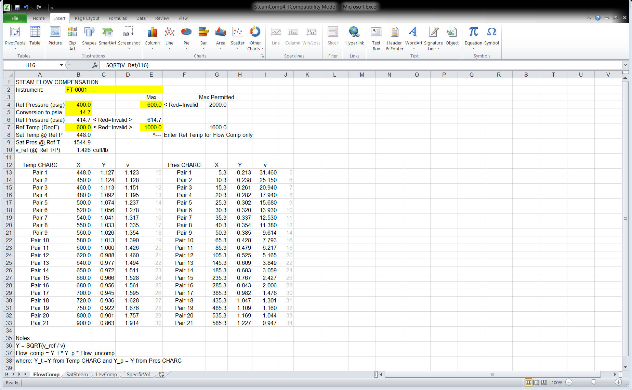
Task: Insert a Win/Loss sparkline
Action: [311, 36]
